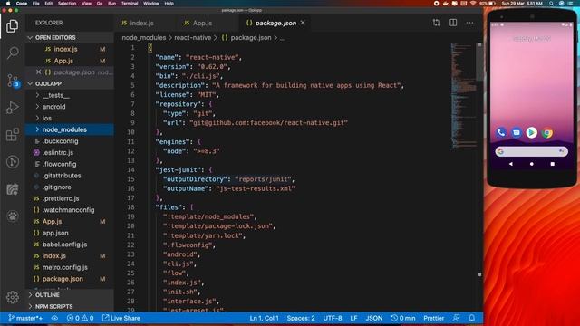Start Live Share from status bar

coord(121,318)
